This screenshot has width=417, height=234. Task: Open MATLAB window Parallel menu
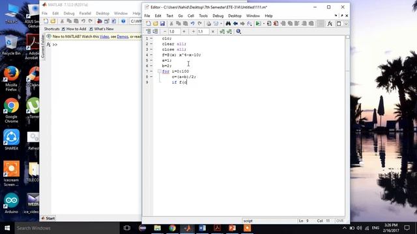(x=85, y=13)
